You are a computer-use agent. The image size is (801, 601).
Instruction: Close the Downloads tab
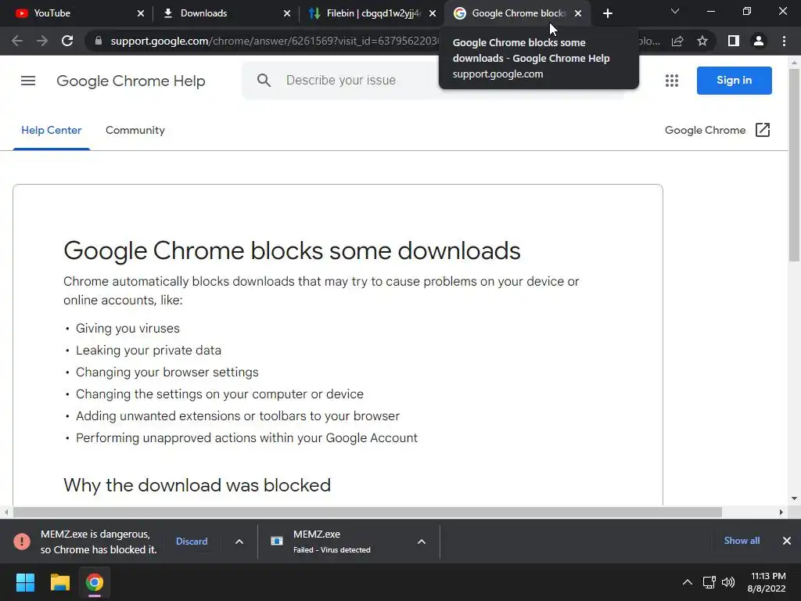(x=286, y=14)
